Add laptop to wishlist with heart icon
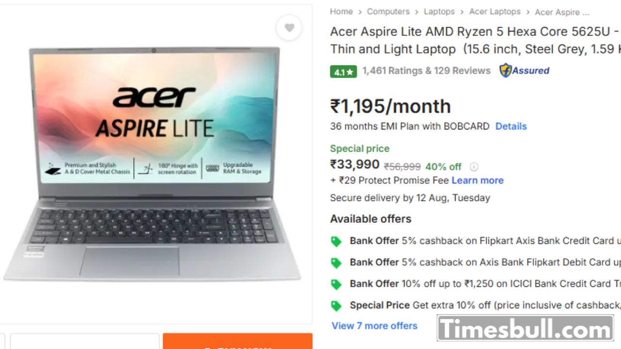The image size is (621, 349). click(289, 28)
